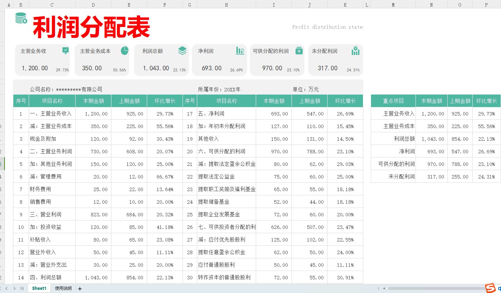Image resolution: width=501 pixels, height=293 pixels.
Task: Select column P header
Action: (487, 5)
